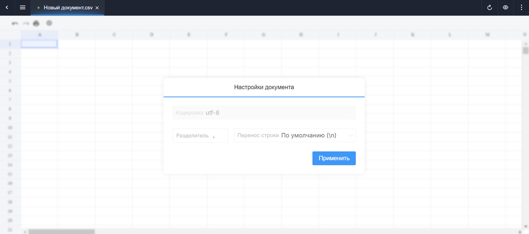This screenshot has width=529, height=234.
Task: Select column header B
Action: click(76, 35)
